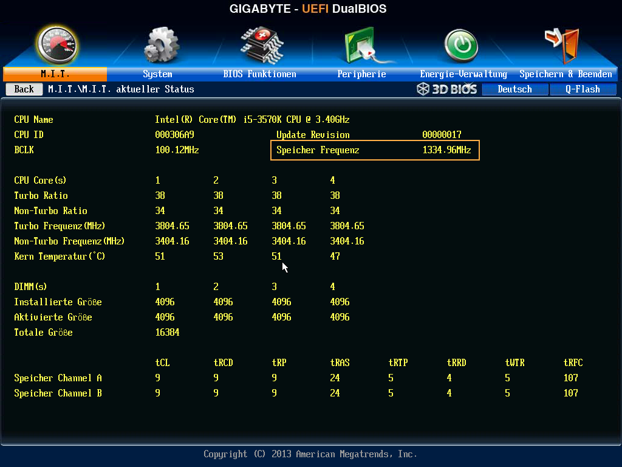Click the M.I.T. speedometer icon
Image resolution: width=622 pixels, height=467 pixels.
pyautogui.click(x=57, y=45)
